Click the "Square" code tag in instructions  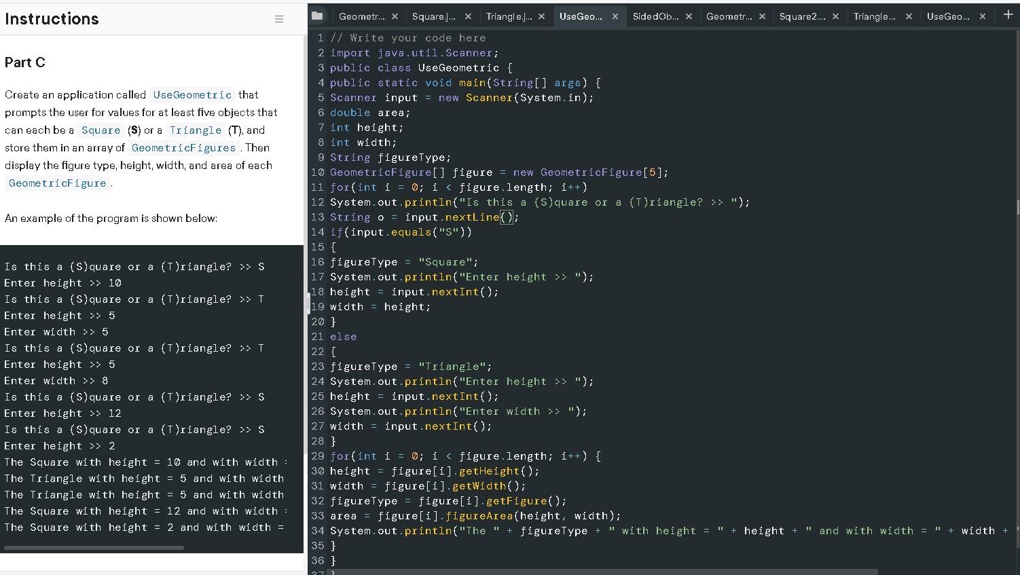[x=101, y=130]
